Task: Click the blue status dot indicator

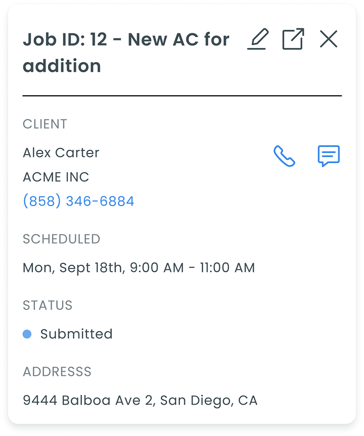Action: click(x=27, y=334)
